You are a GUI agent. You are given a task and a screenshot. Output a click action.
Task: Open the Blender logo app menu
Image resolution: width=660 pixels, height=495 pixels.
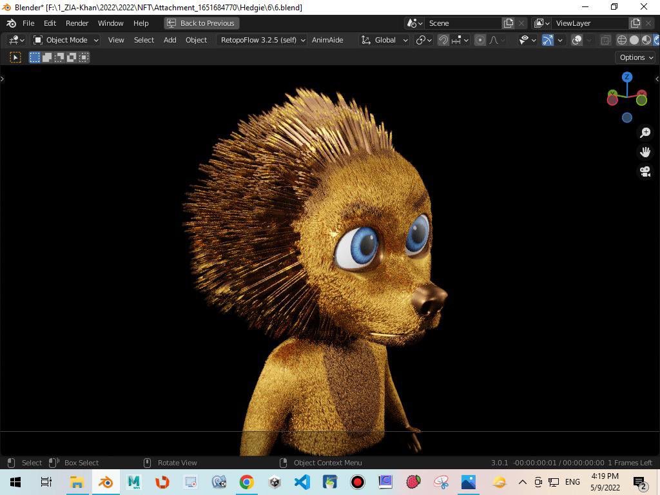tap(12, 23)
